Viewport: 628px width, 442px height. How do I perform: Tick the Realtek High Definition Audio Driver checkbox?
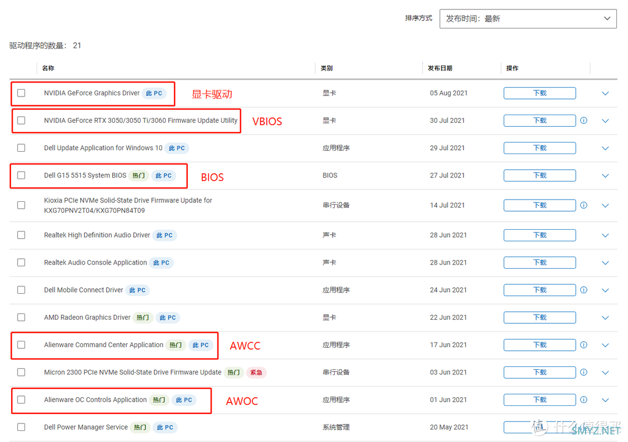(x=22, y=235)
